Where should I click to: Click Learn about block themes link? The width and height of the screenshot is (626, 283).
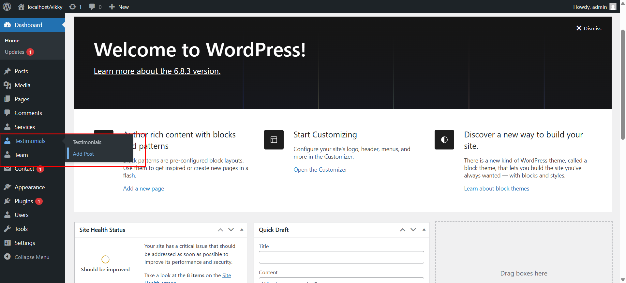(x=497, y=189)
